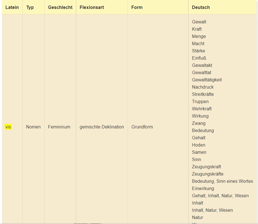Image resolution: width=258 pixels, height=224 pixels.
Task: Click the Typ column header
Action: [x=30, y=7]
